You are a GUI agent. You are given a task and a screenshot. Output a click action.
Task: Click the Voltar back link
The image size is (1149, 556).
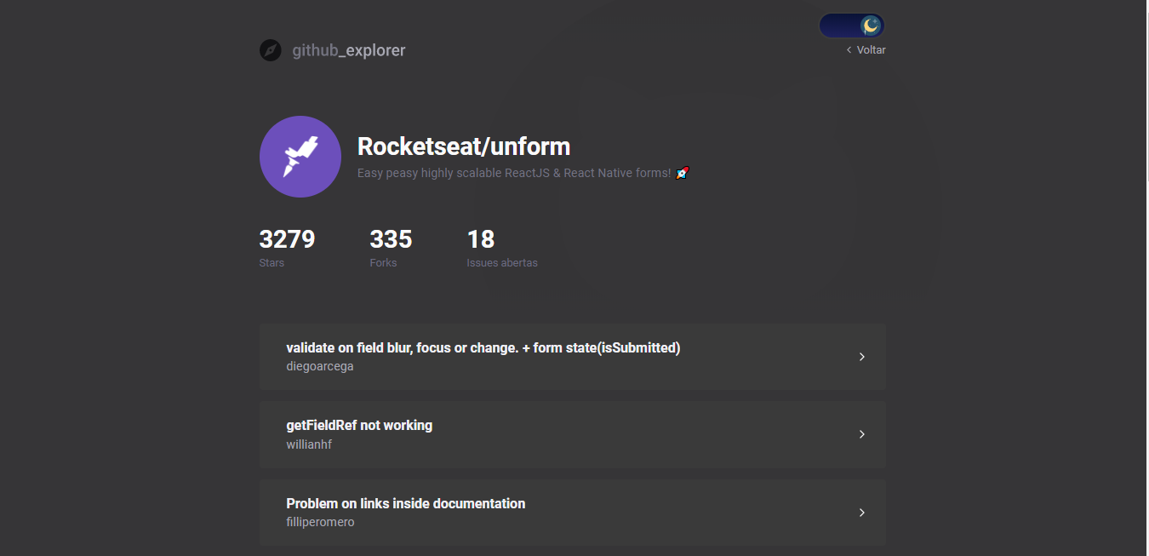pos(866,50)
